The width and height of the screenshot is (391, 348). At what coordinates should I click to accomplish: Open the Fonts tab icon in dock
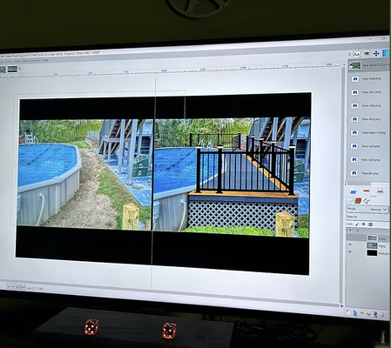click(357, 54)
